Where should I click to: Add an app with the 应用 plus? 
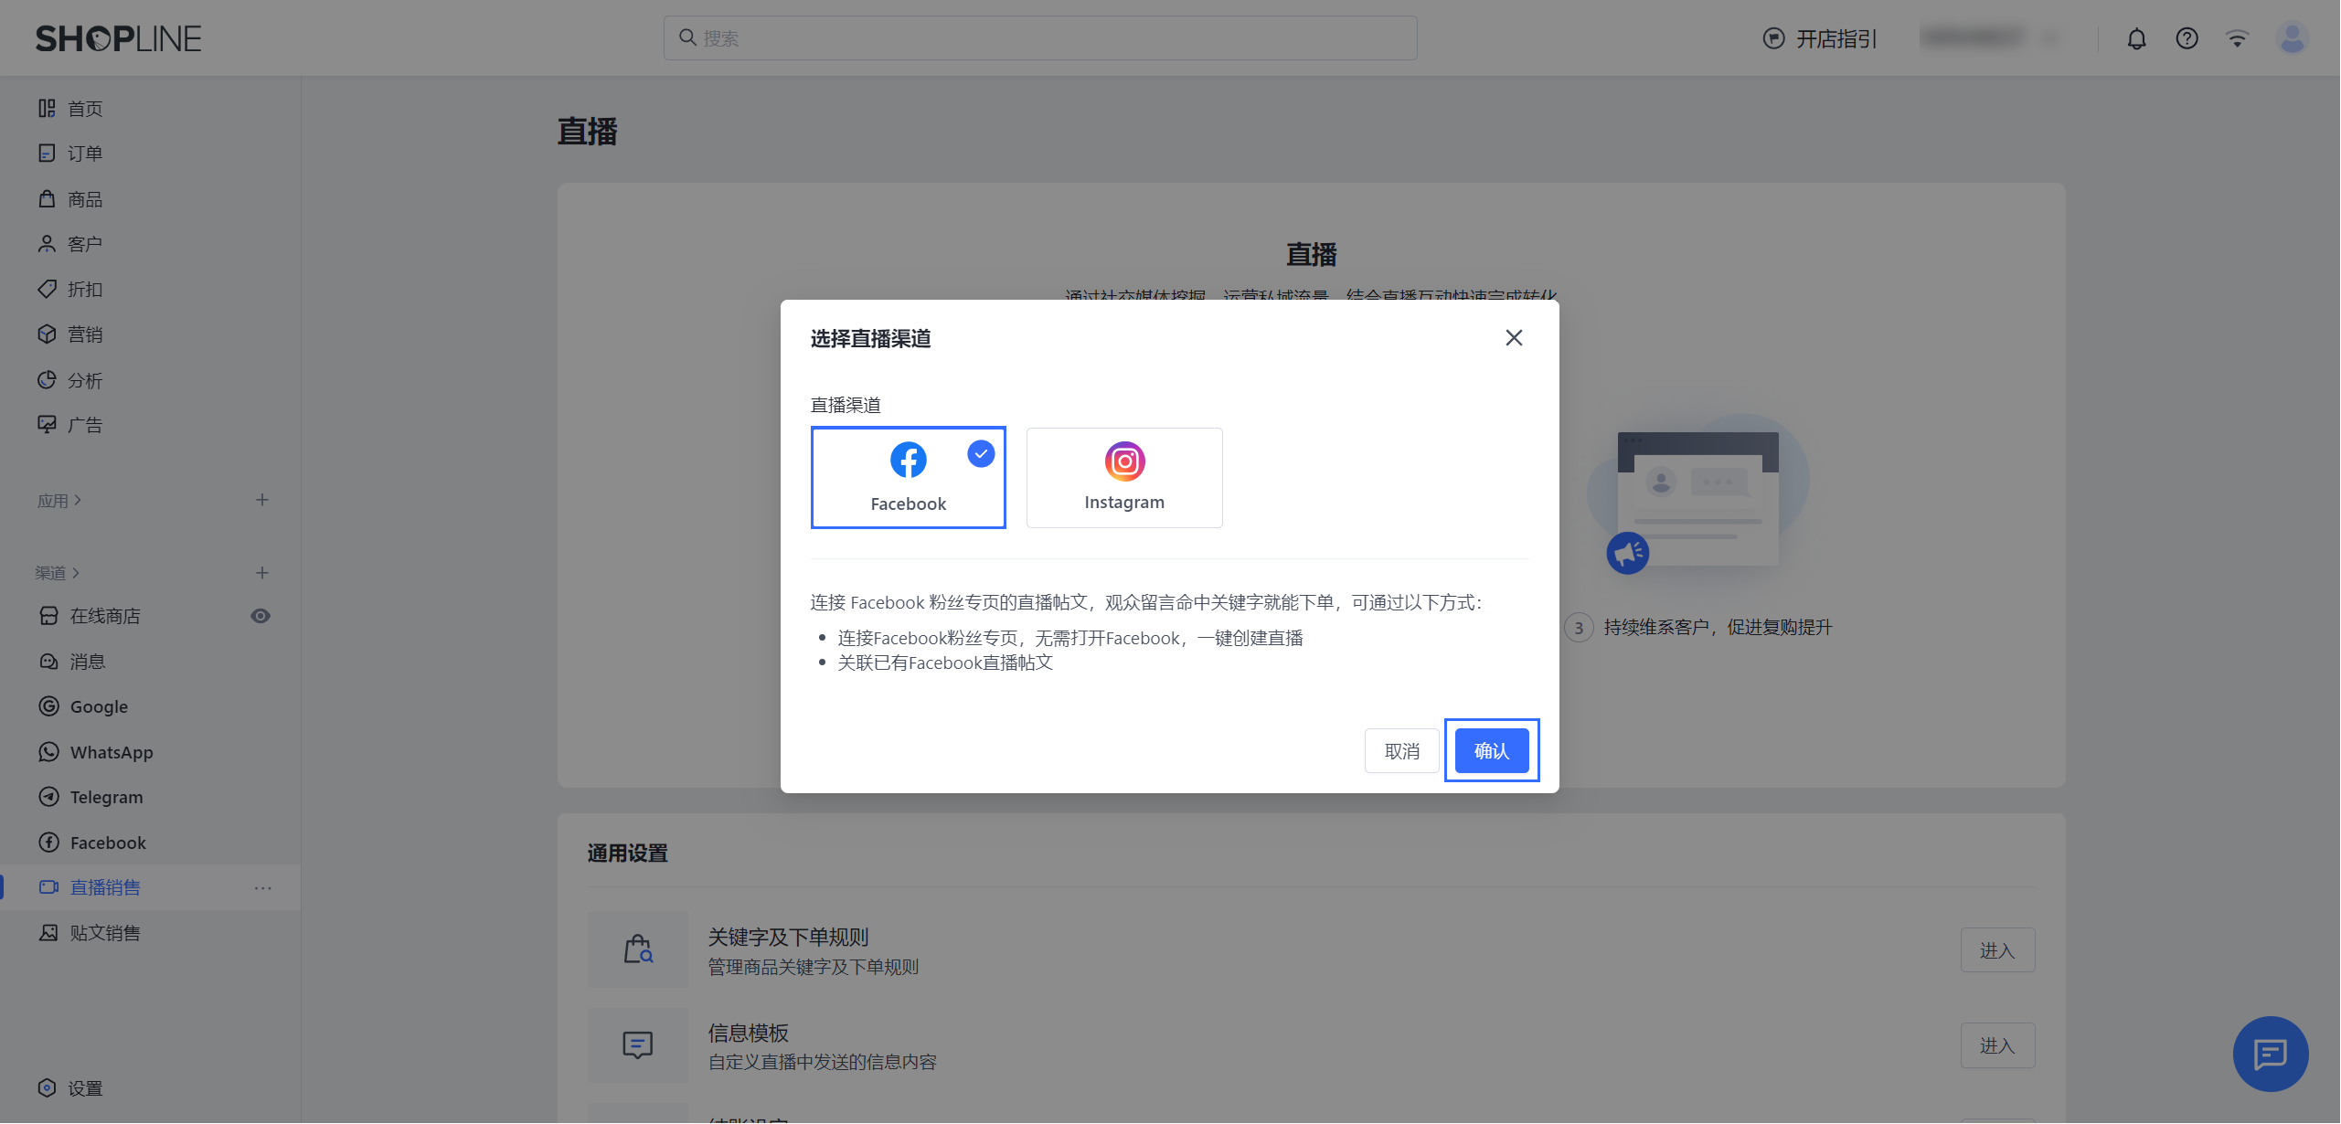pyautogui.click(x=262, y=500)
